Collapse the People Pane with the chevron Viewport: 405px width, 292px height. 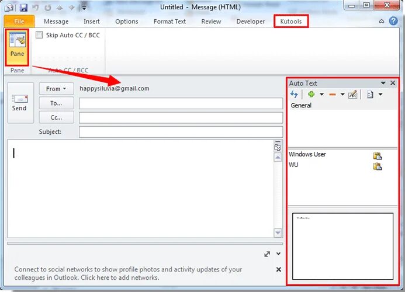click(278, 254)
